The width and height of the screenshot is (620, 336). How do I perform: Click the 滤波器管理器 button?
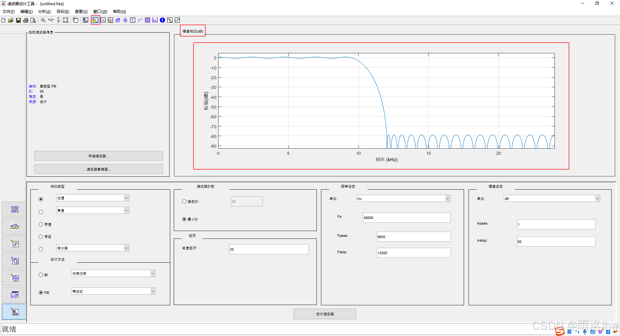pos(98,169)
